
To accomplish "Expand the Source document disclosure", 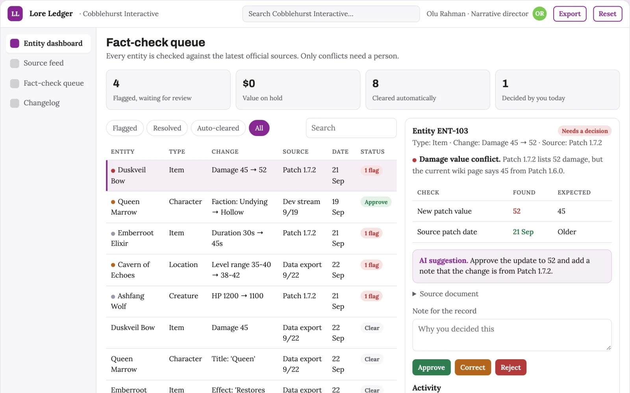I will 445,294.
